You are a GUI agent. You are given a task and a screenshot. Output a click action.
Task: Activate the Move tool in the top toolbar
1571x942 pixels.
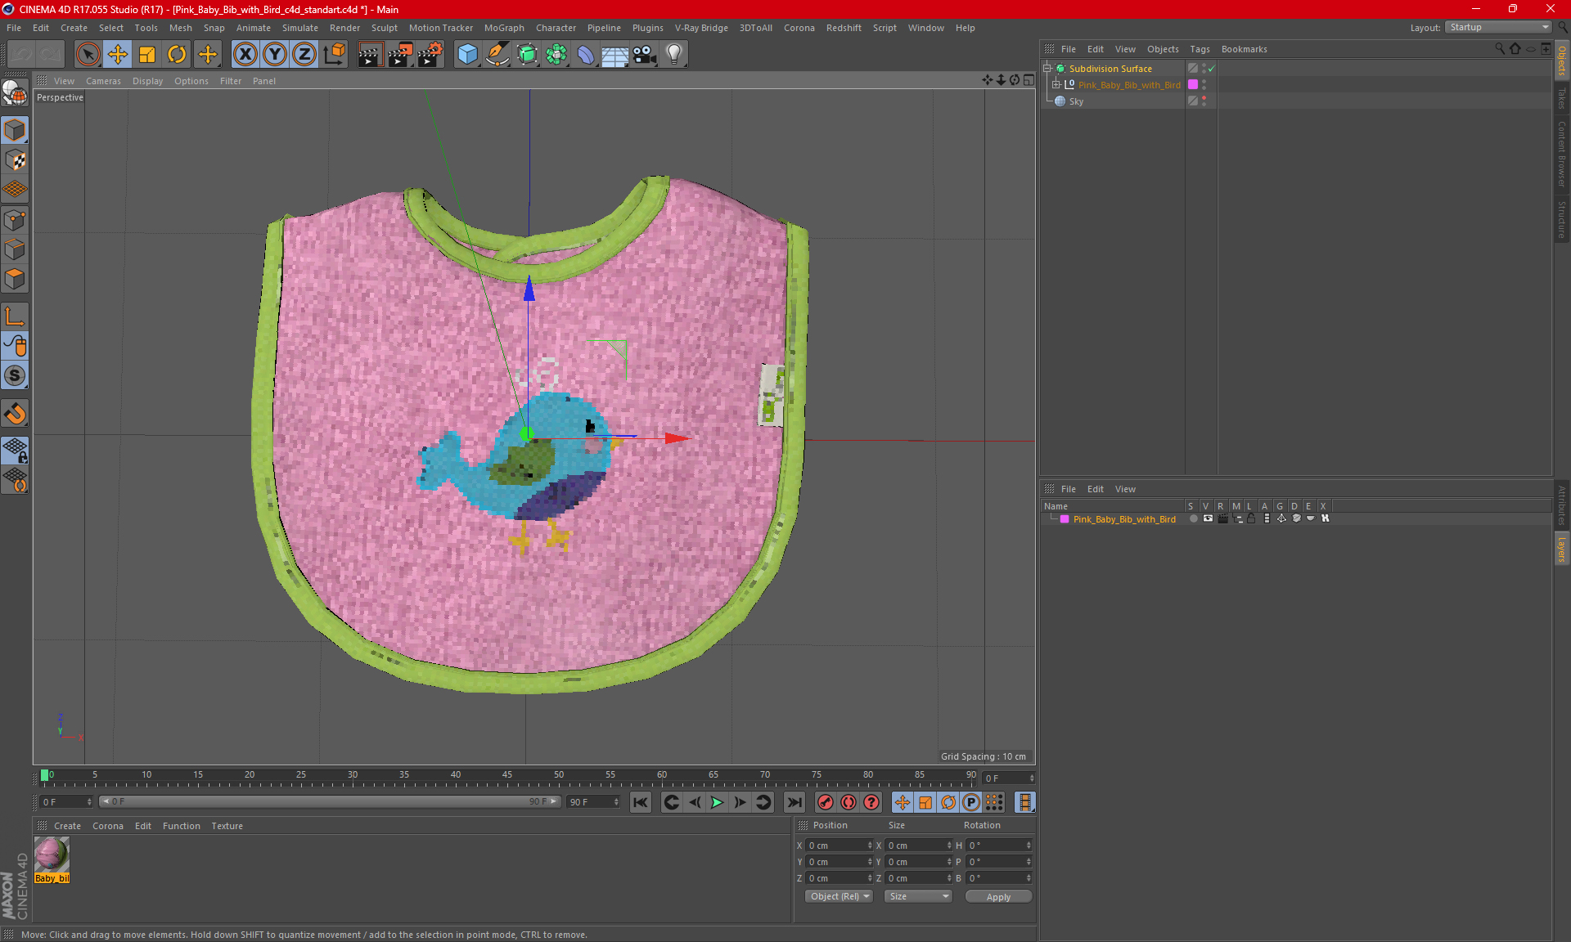tap(118, 55)
